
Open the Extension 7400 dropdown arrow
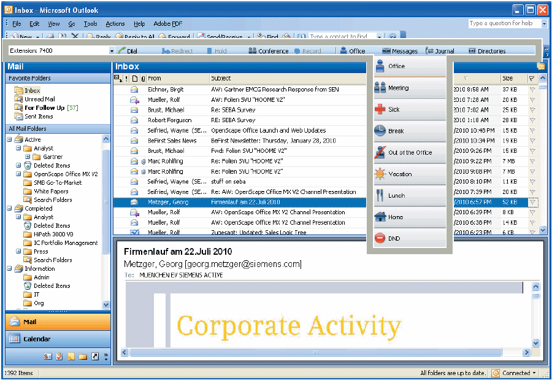(112, 51)
